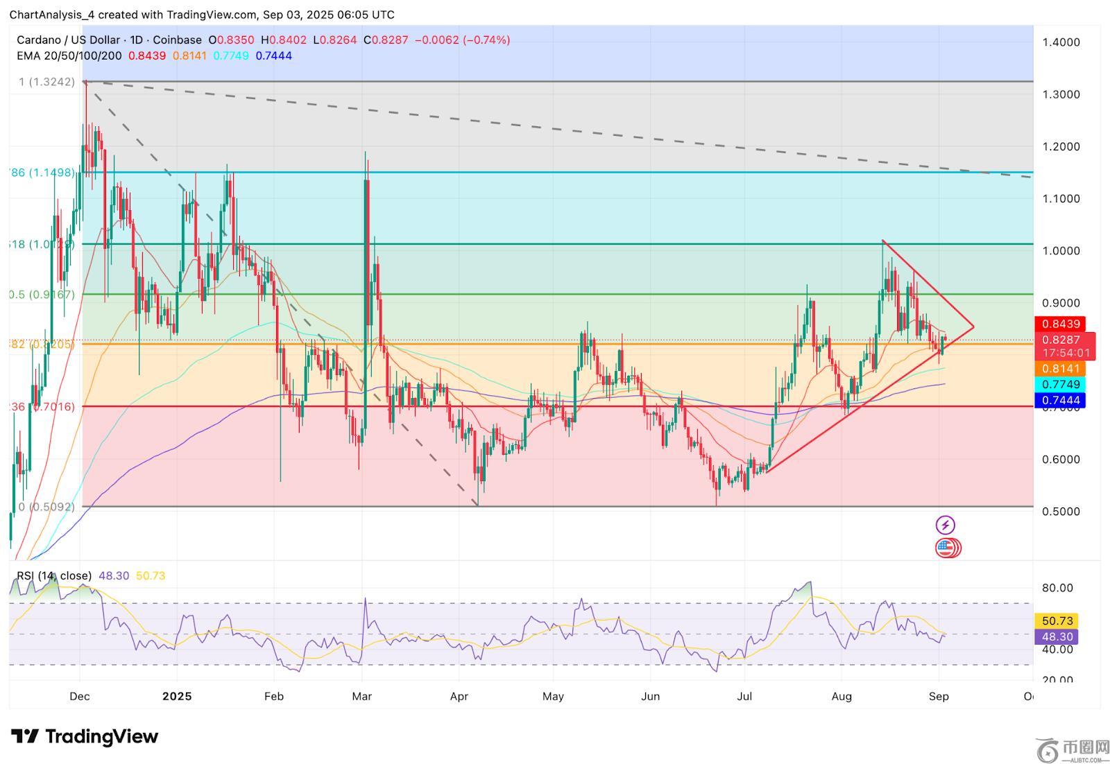Click the orange 0.8141 EMA price label
The height and width of the screenshot is (764, 1110).
1059,370
